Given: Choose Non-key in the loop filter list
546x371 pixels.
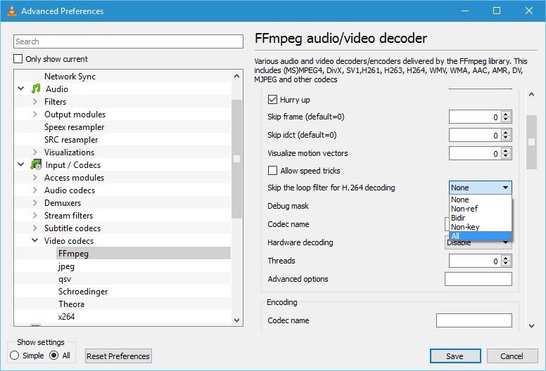Looking at the screenshot, I should pos(480,227).
